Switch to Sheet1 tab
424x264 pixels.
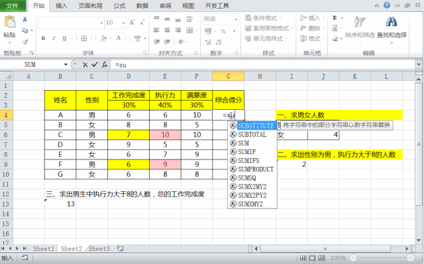44,249
